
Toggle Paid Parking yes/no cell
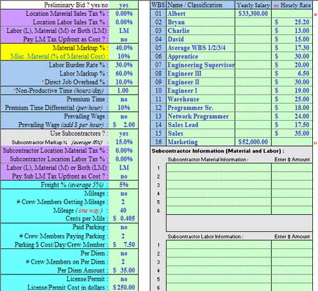point(124,227)
